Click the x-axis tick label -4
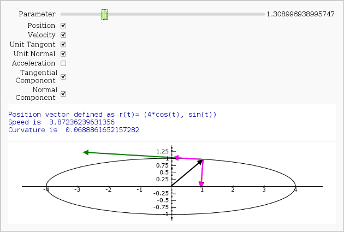Screen dimensions: 344x232 point(46,190)
